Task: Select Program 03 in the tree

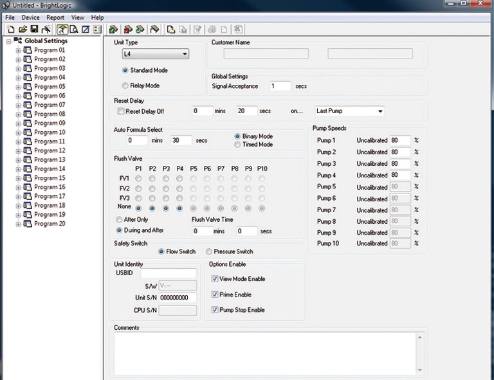Action: (50, 68)
